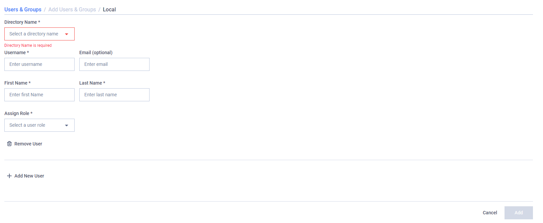This screenshot has width=543, height=223.
Task: Click into the Enter last name field
Action: [114, 95]
